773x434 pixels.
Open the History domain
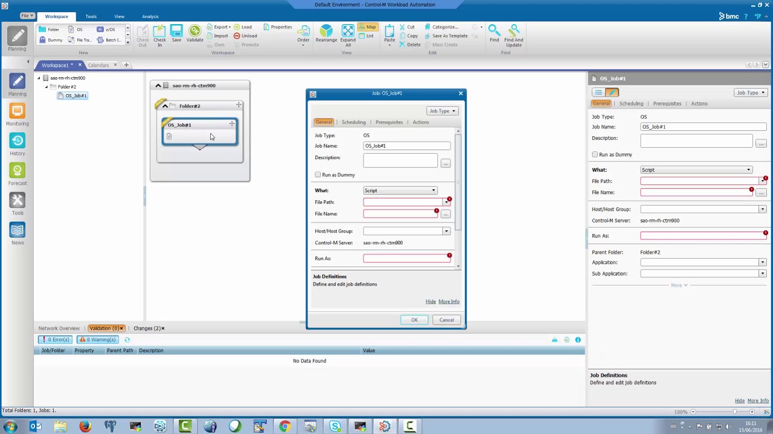pyautogui.click(x=17, y=145)
